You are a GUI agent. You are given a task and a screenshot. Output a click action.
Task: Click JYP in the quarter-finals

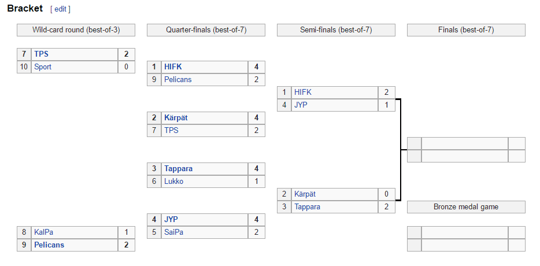tap(171, 220)
